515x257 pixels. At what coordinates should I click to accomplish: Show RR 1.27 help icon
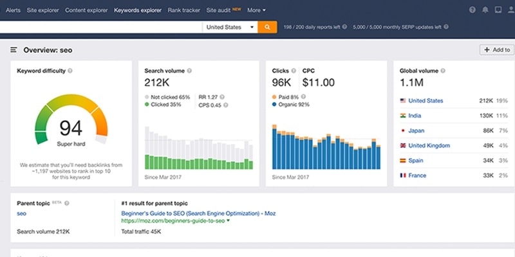[222, 97]
